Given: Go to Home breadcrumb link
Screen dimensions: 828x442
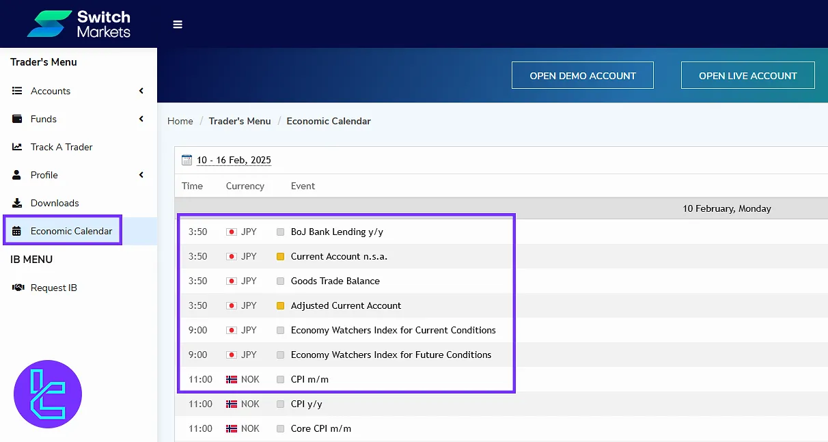Looking at the screenshot, I should pos(180,121).
